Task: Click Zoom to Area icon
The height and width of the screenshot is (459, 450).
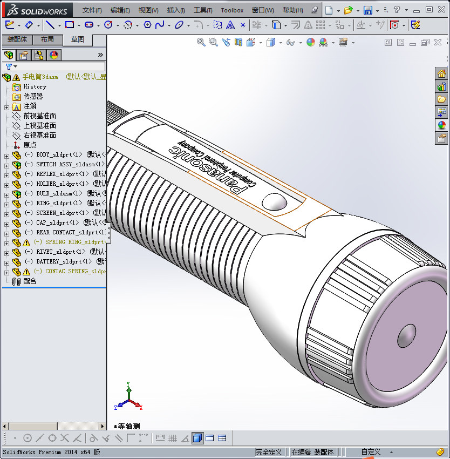Action: pyautogui.click(x=214, y=43)
